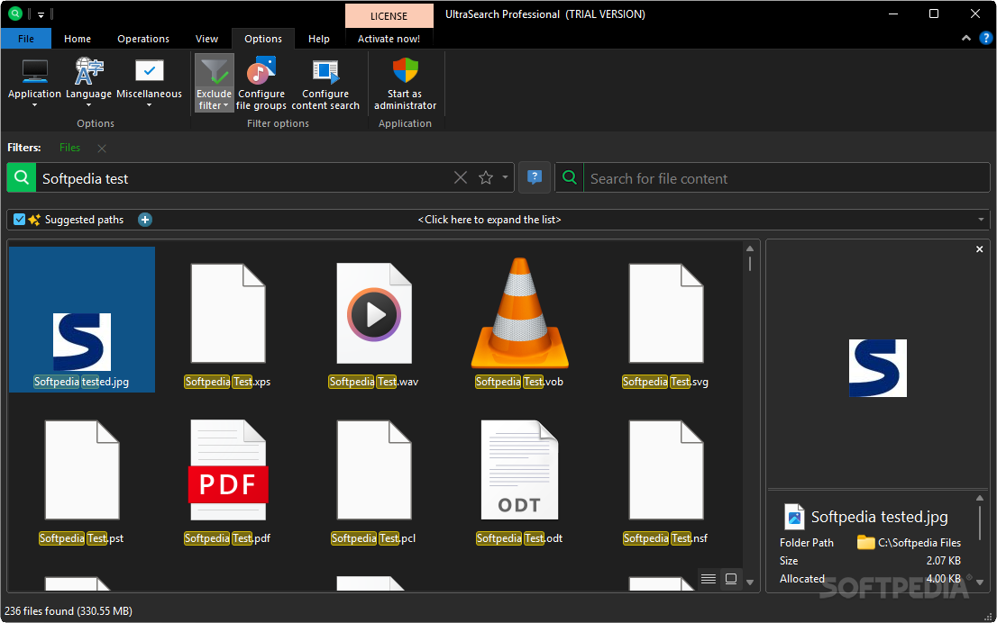
Task: Close the preview pane
Action: (979, 249)
